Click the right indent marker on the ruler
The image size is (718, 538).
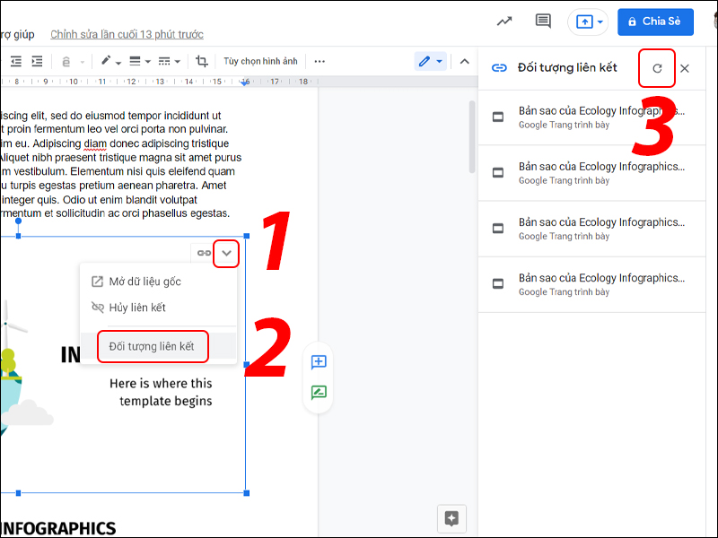click(x=245, y=82)
